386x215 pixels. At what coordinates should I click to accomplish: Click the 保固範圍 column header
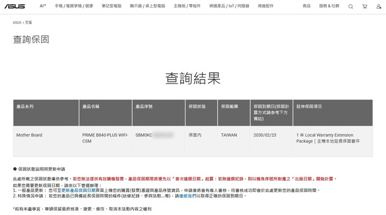[234, 113]
